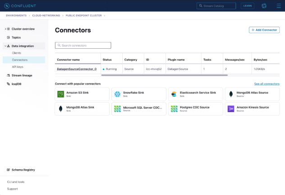The height and width of the screenshot is (195, 285).
Task: Click the plus icon on Add Connector
Action: point(253,30)
